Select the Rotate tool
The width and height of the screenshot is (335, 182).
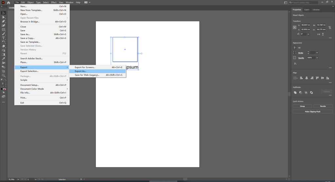(x=3, y=42)
